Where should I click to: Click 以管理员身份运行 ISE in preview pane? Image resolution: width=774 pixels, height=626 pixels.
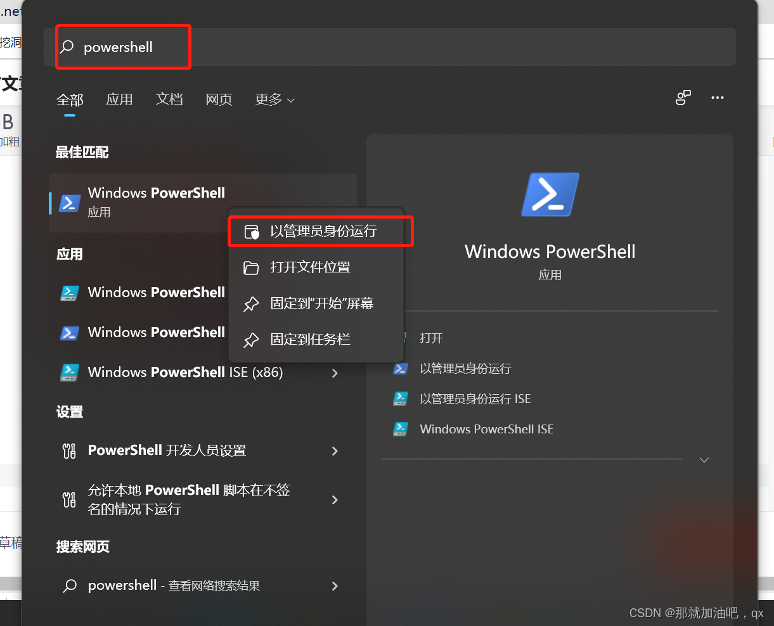(x=475, y=399)
